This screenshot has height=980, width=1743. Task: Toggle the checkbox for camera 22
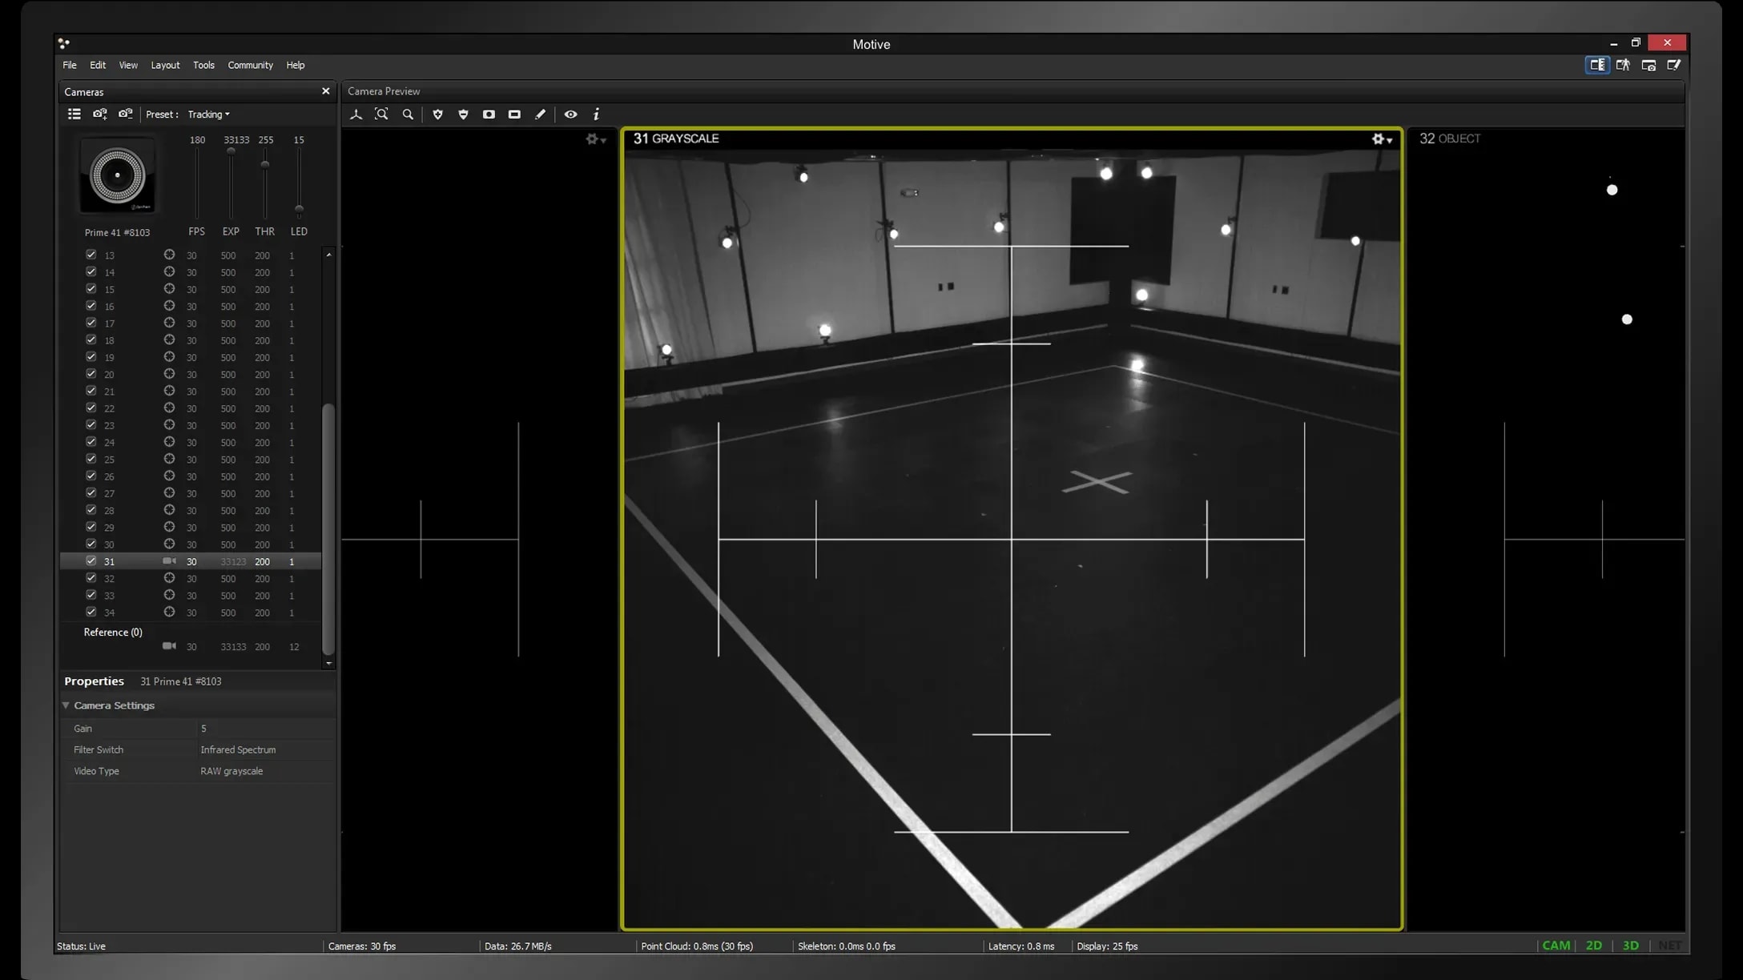[x=91, y=408]
